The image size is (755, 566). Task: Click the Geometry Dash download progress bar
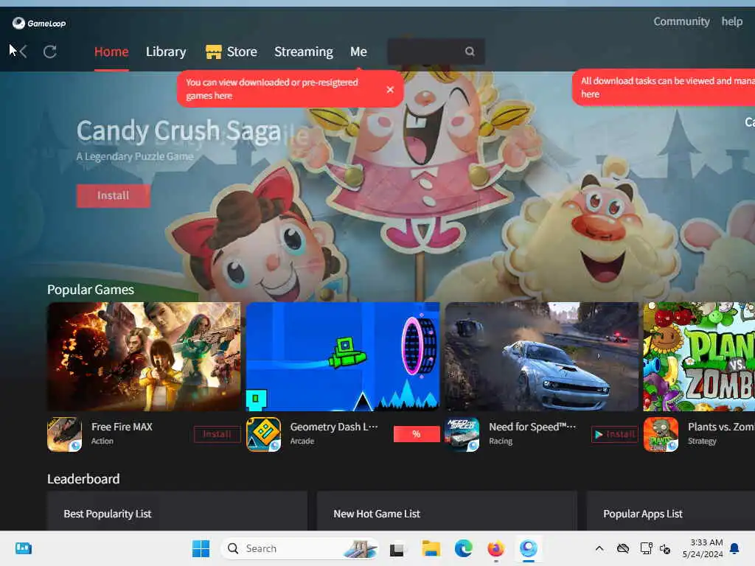coord(417,434)
